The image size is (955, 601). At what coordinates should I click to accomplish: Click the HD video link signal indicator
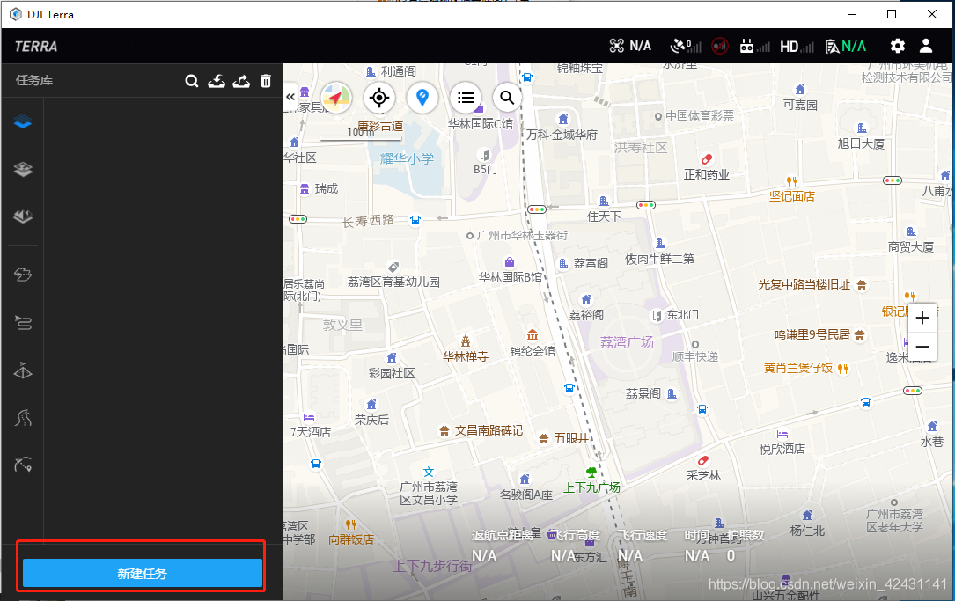click(797, 47)
